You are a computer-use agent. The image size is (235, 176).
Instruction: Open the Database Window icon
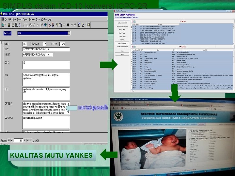coord(79,25)
